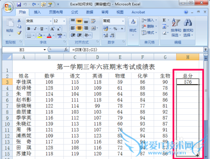Open Find and Select menu
This screenshot has height=159, width=210.
coord(188,27)
